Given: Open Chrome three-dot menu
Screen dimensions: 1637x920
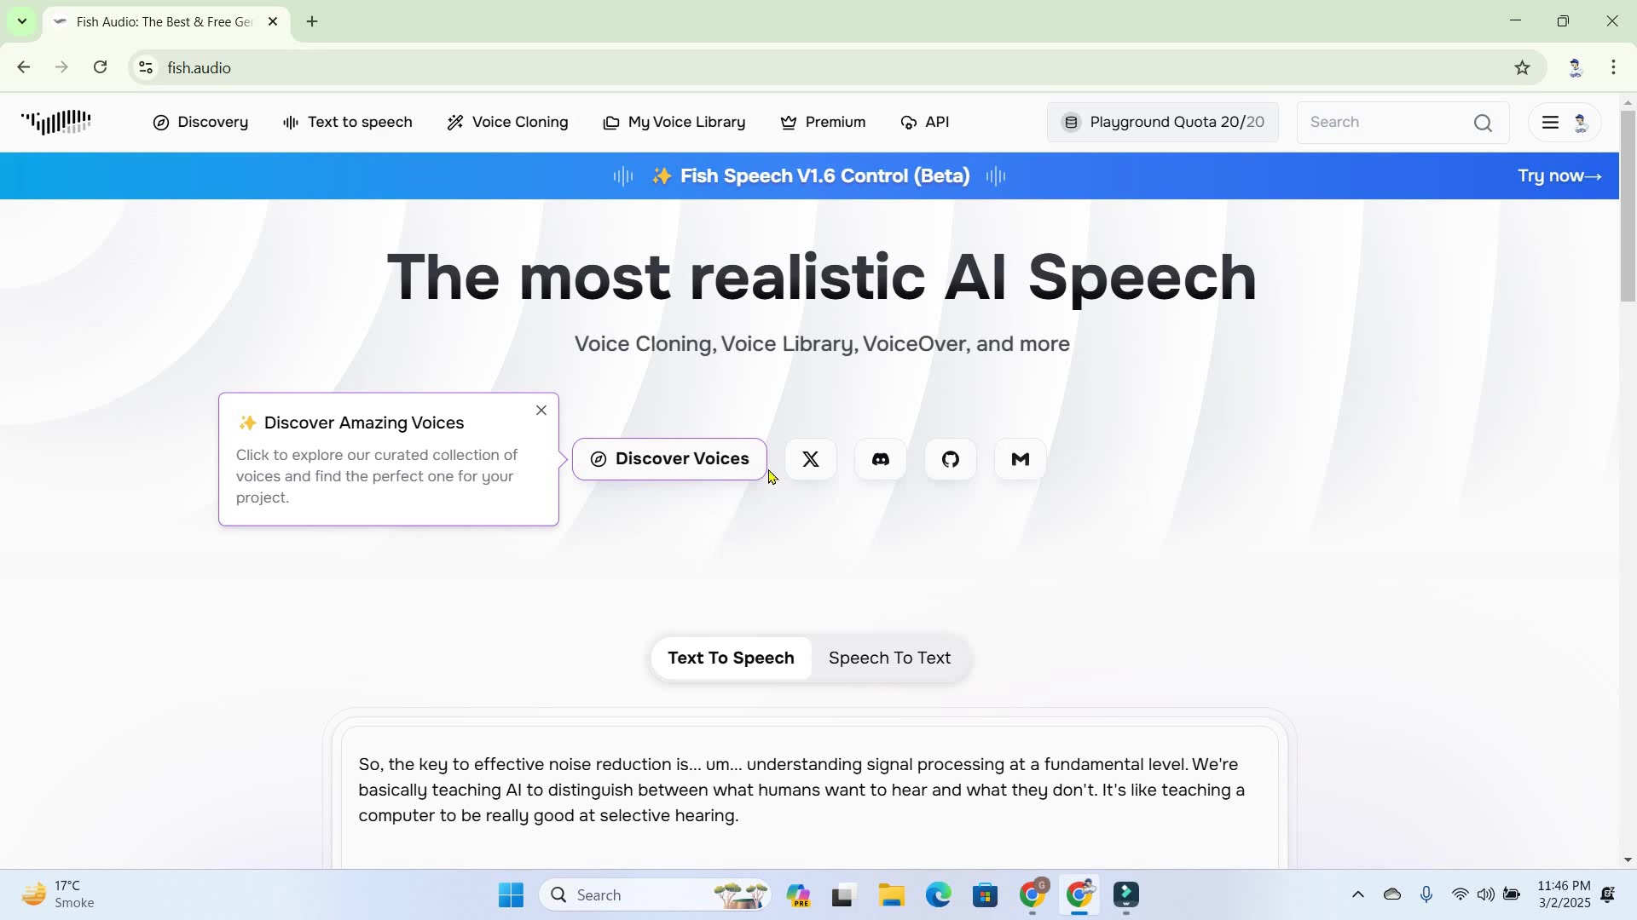Looking at the screenshot, I should [1614, 67].
